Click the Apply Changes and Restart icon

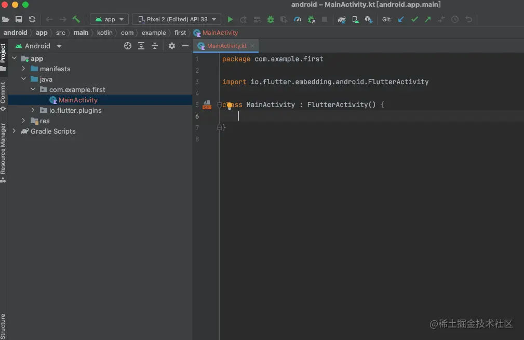coord(243,19)
